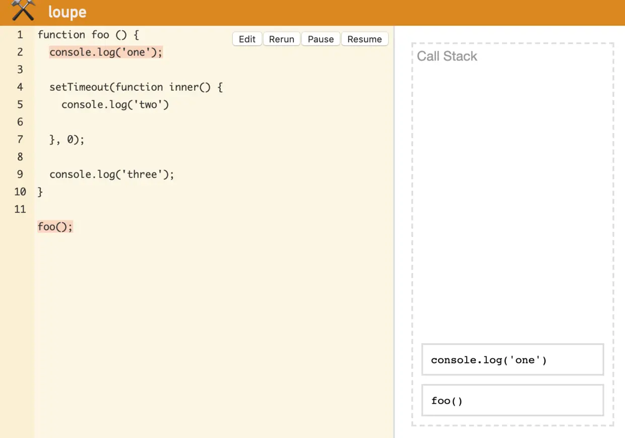Click the console.log('two') code line
Viewport: 625px width, 438px height.
pos(115,104)
